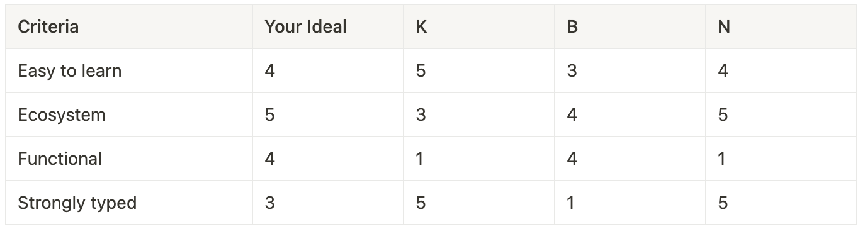Edit K score for Easy to learn

pyautogui.click(x=479, y=71)
